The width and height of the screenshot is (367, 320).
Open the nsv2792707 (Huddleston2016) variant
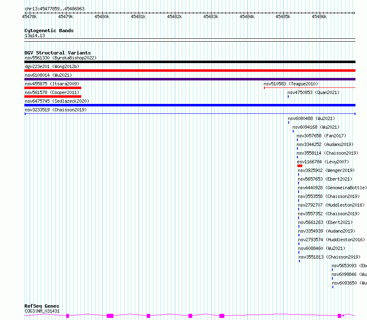[331, 205]
